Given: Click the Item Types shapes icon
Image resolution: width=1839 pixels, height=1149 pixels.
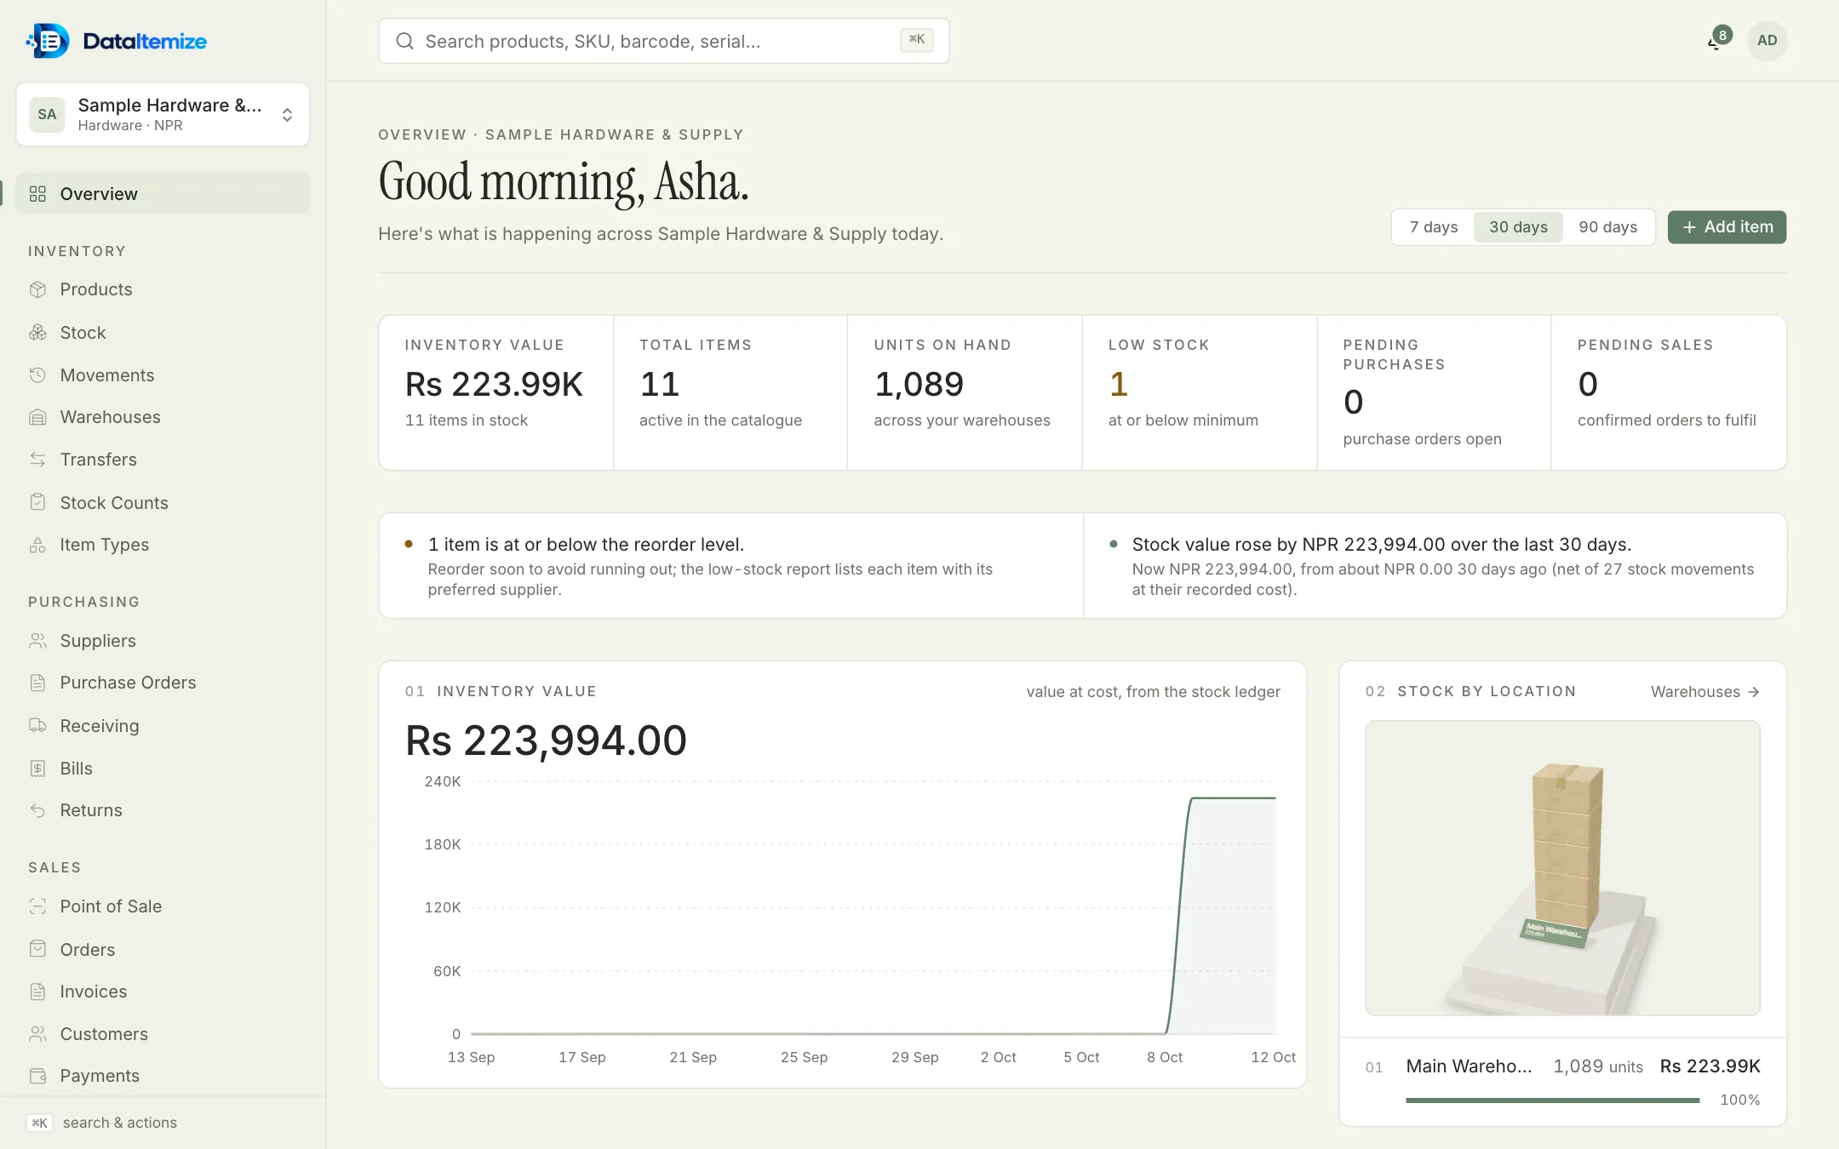Looking at the screenshot, I should (37, 545).
